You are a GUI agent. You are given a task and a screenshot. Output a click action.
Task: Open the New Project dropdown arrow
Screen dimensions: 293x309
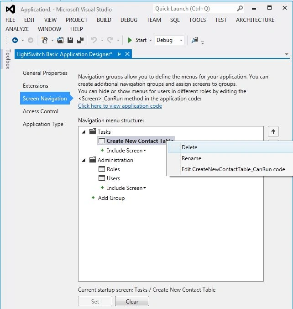pyautogui.click(x=52, y=41)
